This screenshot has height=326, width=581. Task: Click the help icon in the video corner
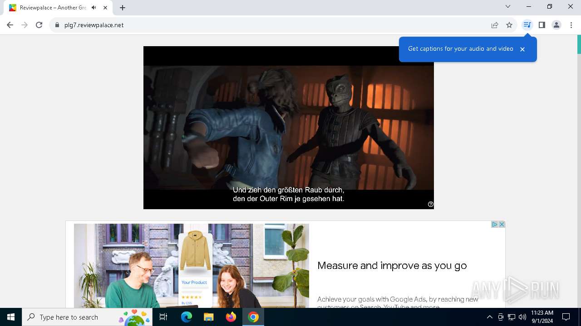[x=430, y=204]
